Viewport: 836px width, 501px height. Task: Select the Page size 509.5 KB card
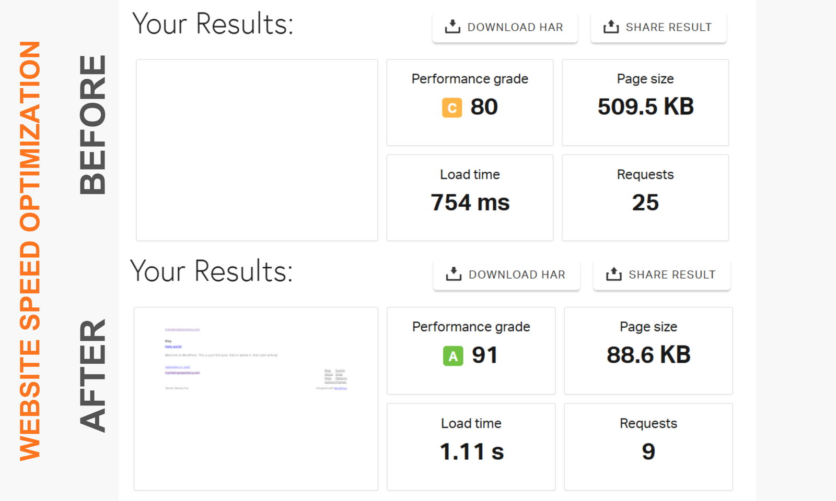point(645,102)
